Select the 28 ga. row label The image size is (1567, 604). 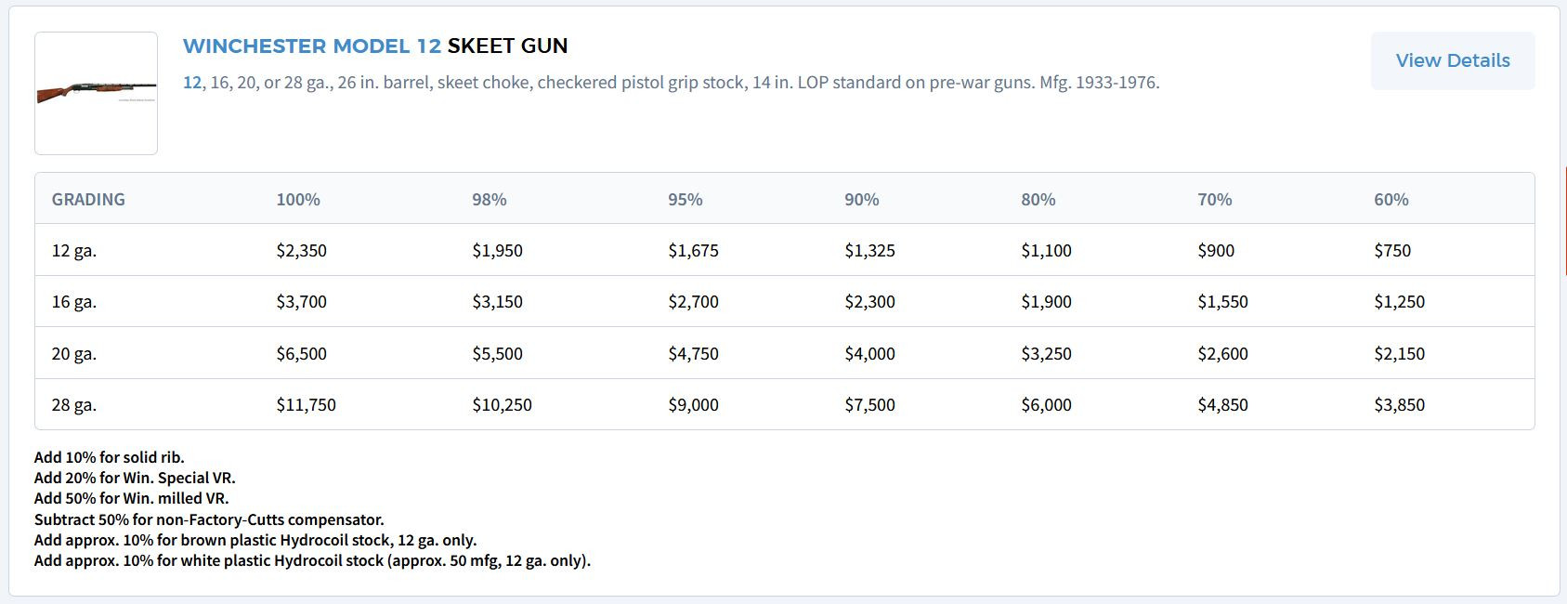[73, 404]
